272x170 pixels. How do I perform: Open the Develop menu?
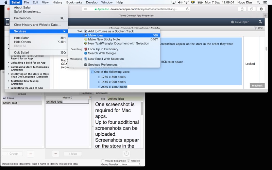tap(91, 2)
